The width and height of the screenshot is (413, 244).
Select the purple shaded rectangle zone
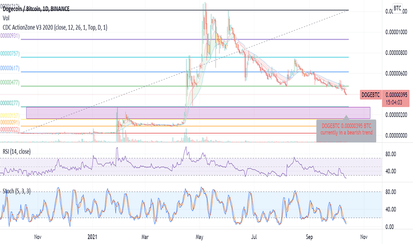click(198, 113)
